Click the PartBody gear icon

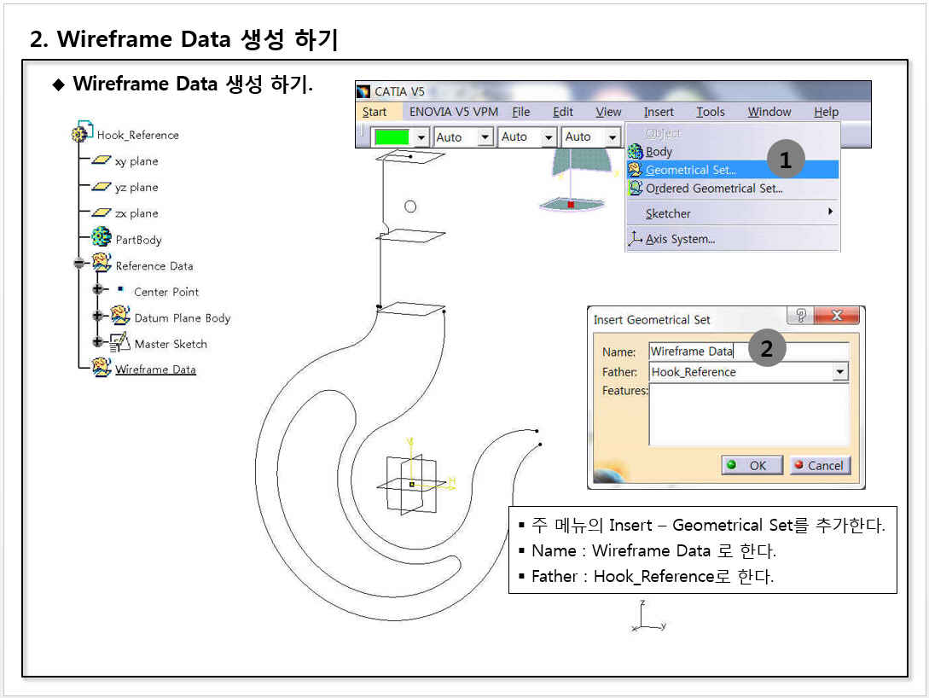coord(102,238)
